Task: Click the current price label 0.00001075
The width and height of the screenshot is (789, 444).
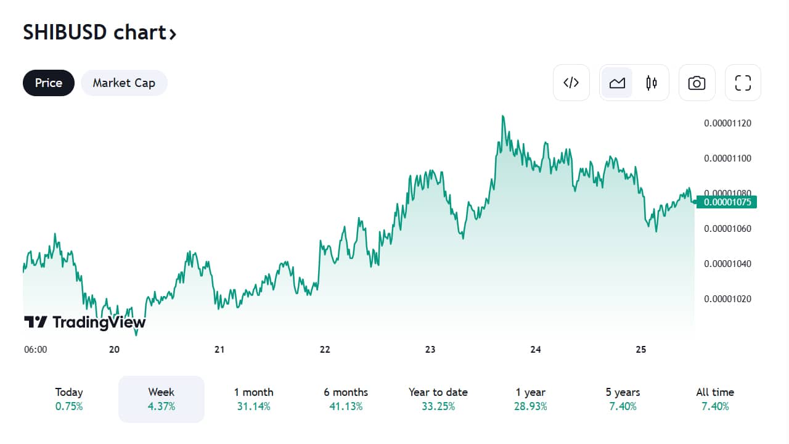Action: click(727, 202)
